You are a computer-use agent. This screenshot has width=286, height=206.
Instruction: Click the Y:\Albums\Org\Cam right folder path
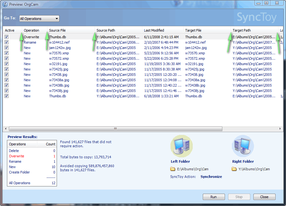tap(254, 169)
